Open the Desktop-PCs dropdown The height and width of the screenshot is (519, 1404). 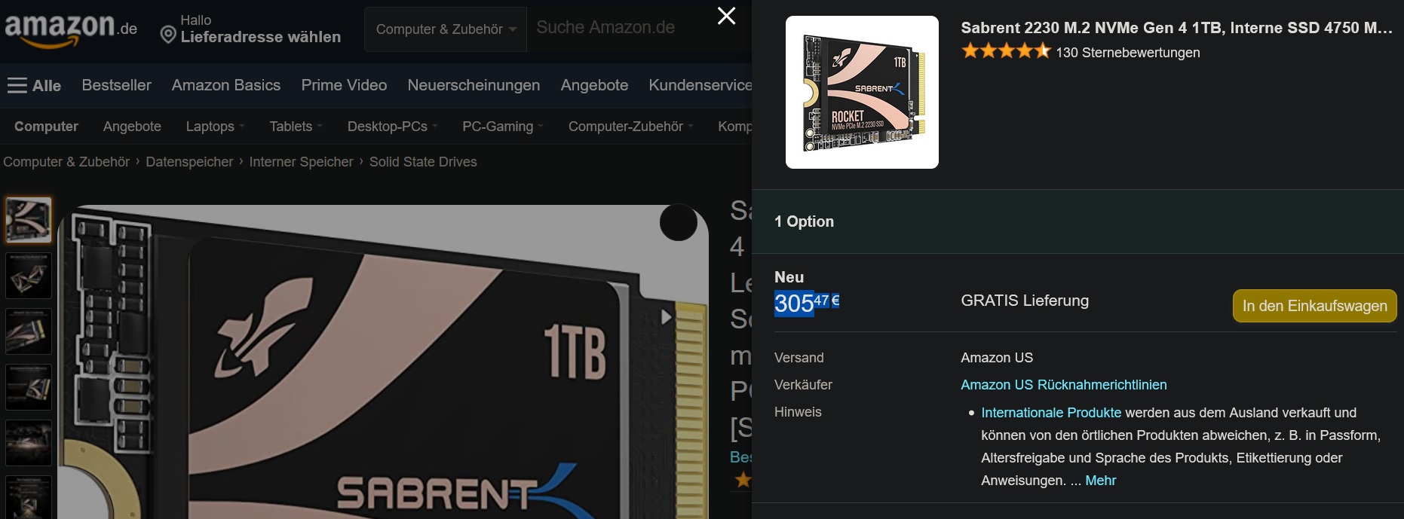392,127
